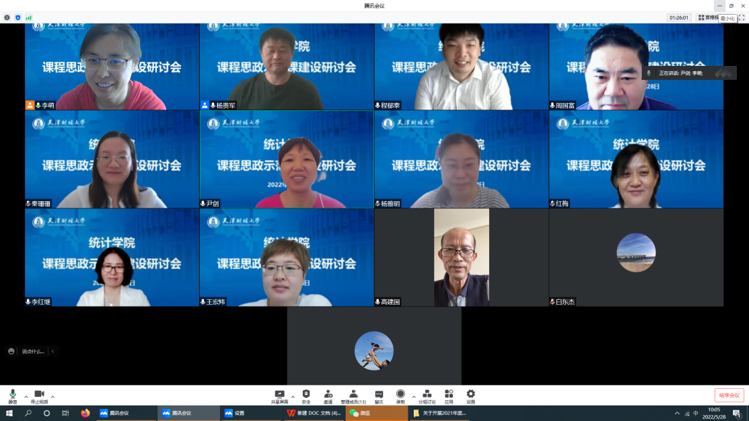Click 白东杰's round avatar picture

coord(636,252)
